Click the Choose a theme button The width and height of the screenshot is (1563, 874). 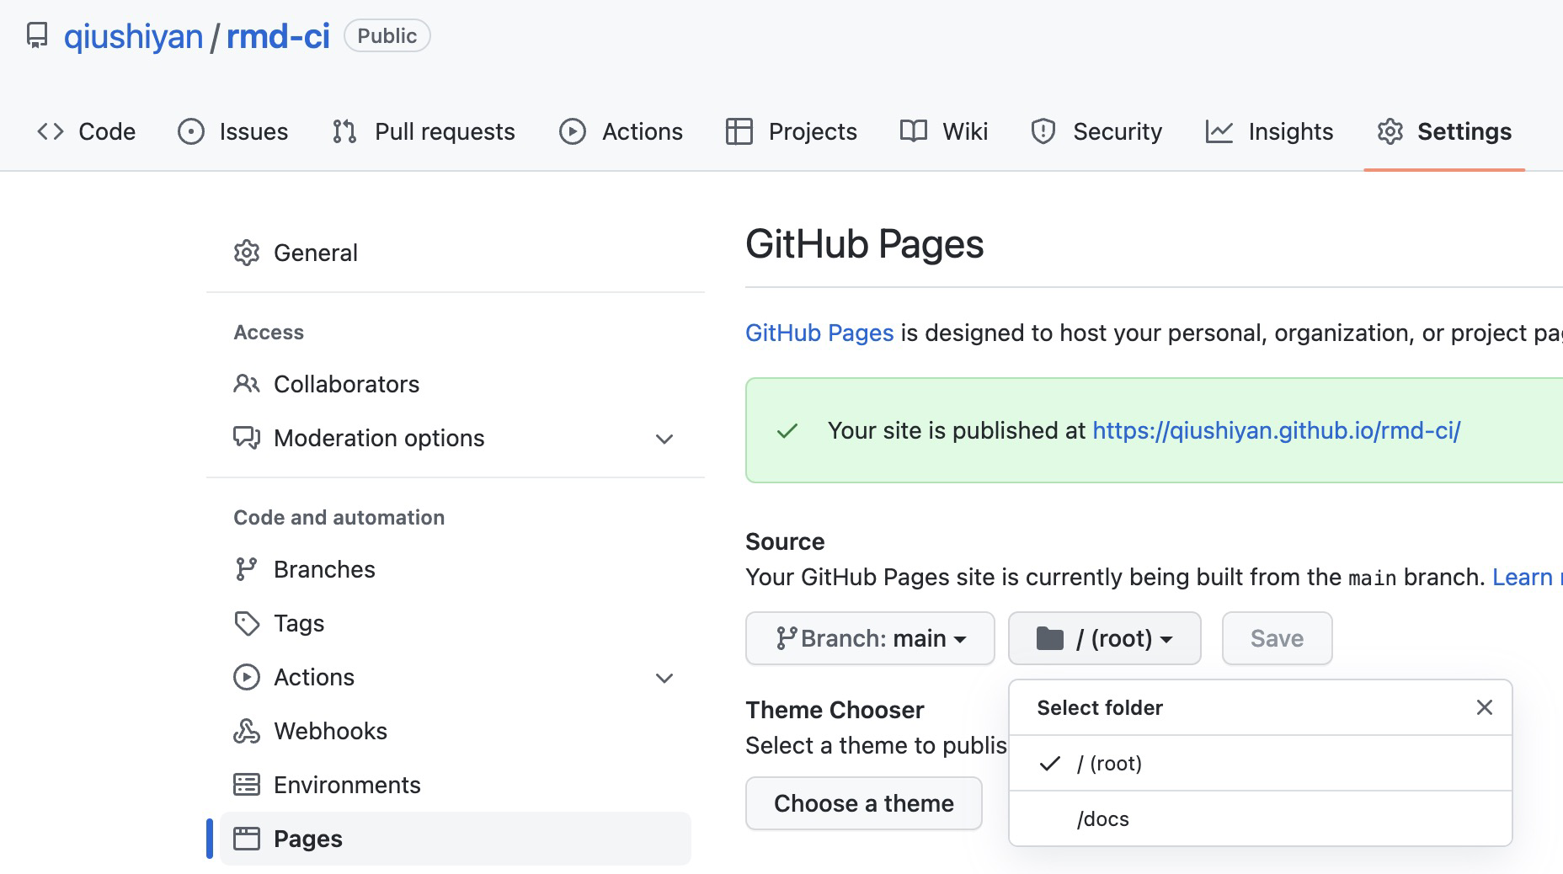[x=864, y=803]
